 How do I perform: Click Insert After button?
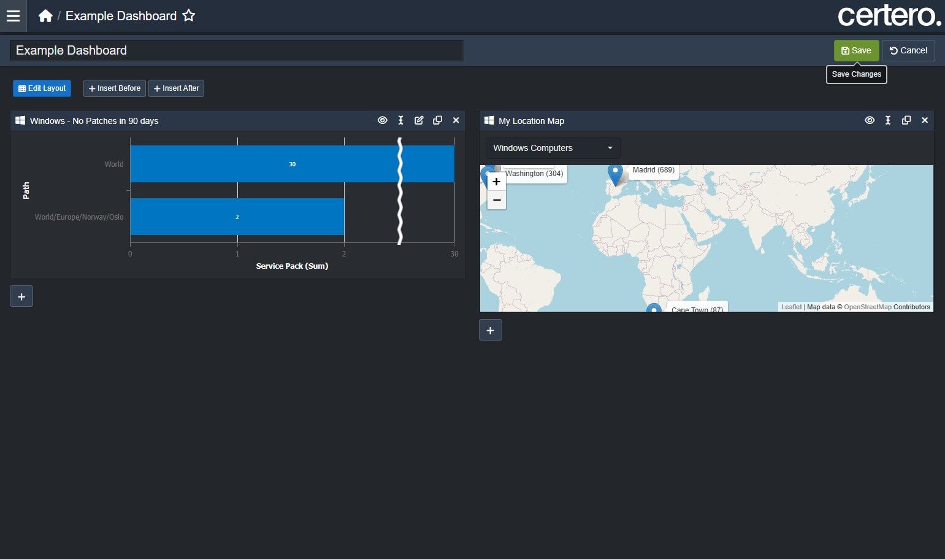[x=176, y=88]
